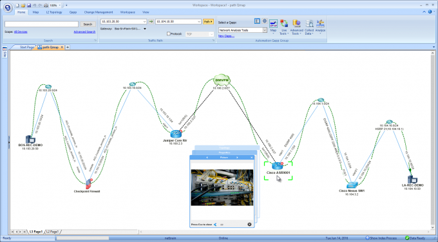
Task: Open the L2 Topology ribbon tab
Action: pyautogui.click(x=54, y=12)
